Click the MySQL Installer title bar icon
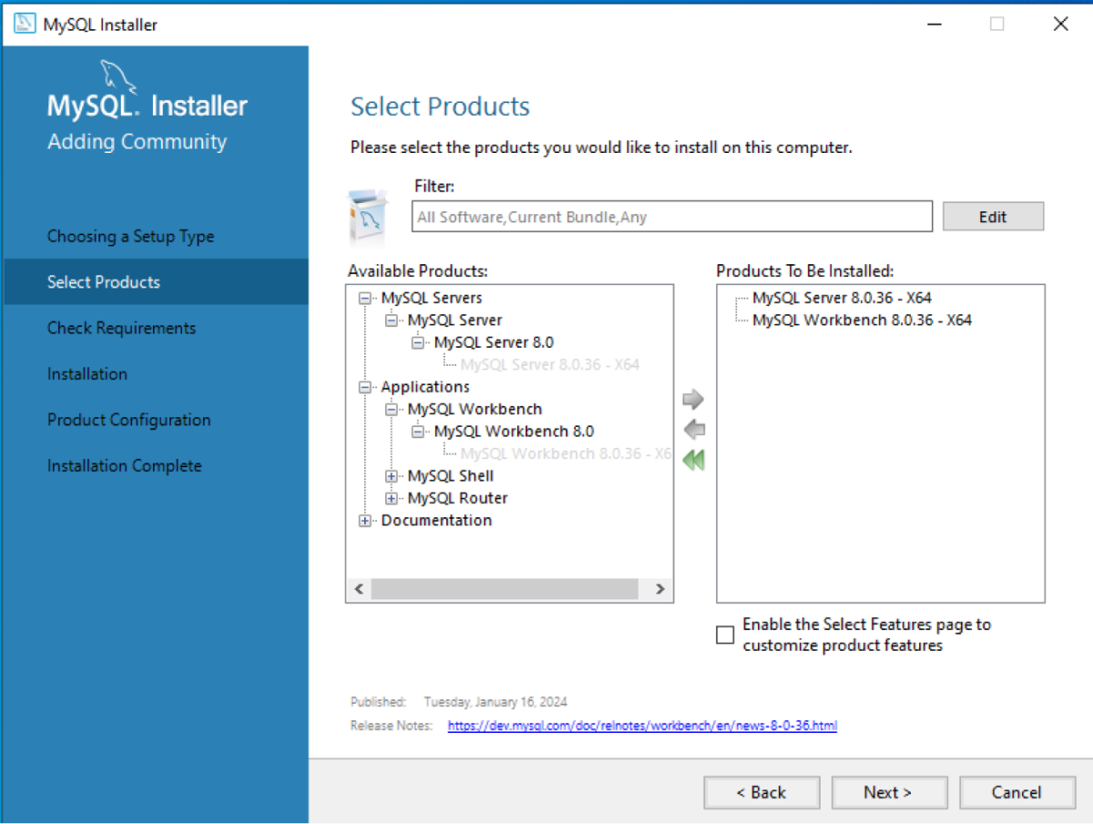Image resolution: width=1093 pixels, height=824 pixels. pos(23,24)
